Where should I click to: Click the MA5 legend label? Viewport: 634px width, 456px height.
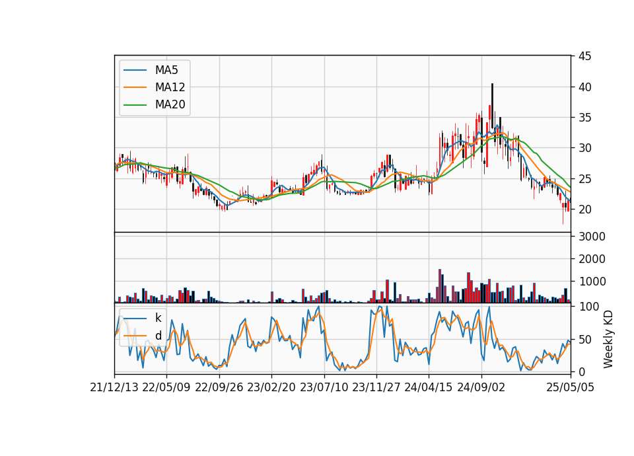click(x=166, y=70)
